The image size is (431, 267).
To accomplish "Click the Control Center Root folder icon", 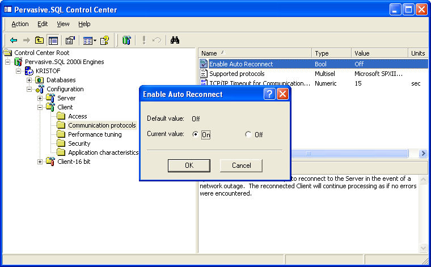I will tap(8, 53).
